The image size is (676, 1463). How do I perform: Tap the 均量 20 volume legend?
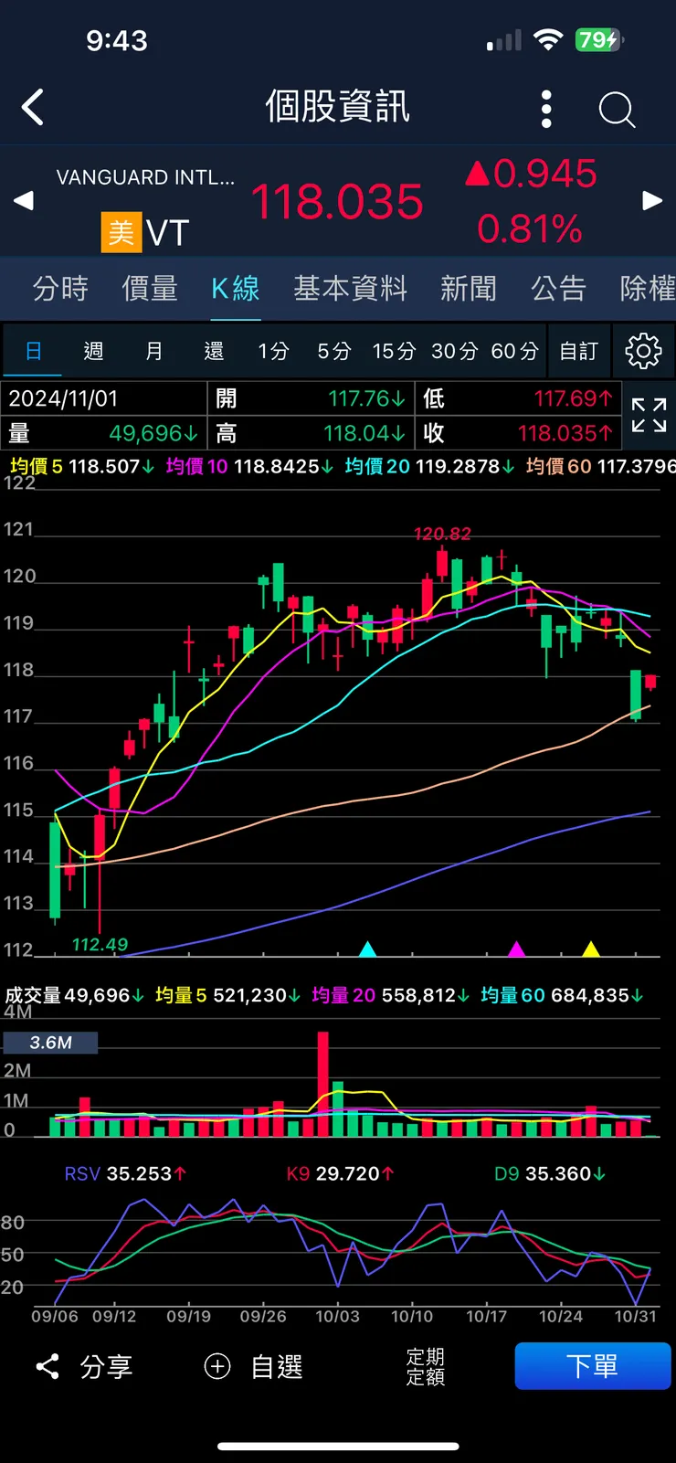click(391, 995)
